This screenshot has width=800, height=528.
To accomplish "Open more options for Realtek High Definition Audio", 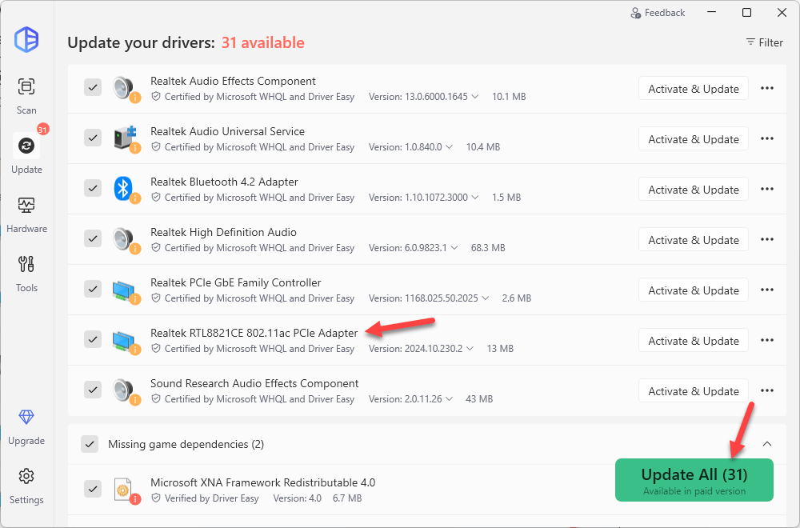I will pyautogui.click(x=767, y=239).
